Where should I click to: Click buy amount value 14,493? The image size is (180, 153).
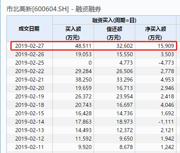[83, 130]
